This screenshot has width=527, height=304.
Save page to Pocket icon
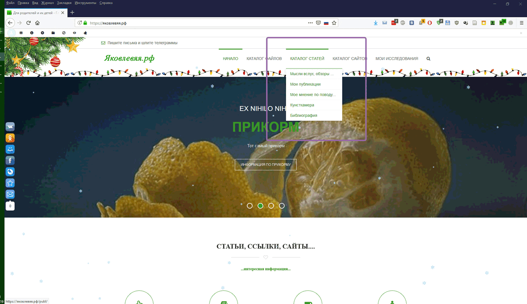318,23
